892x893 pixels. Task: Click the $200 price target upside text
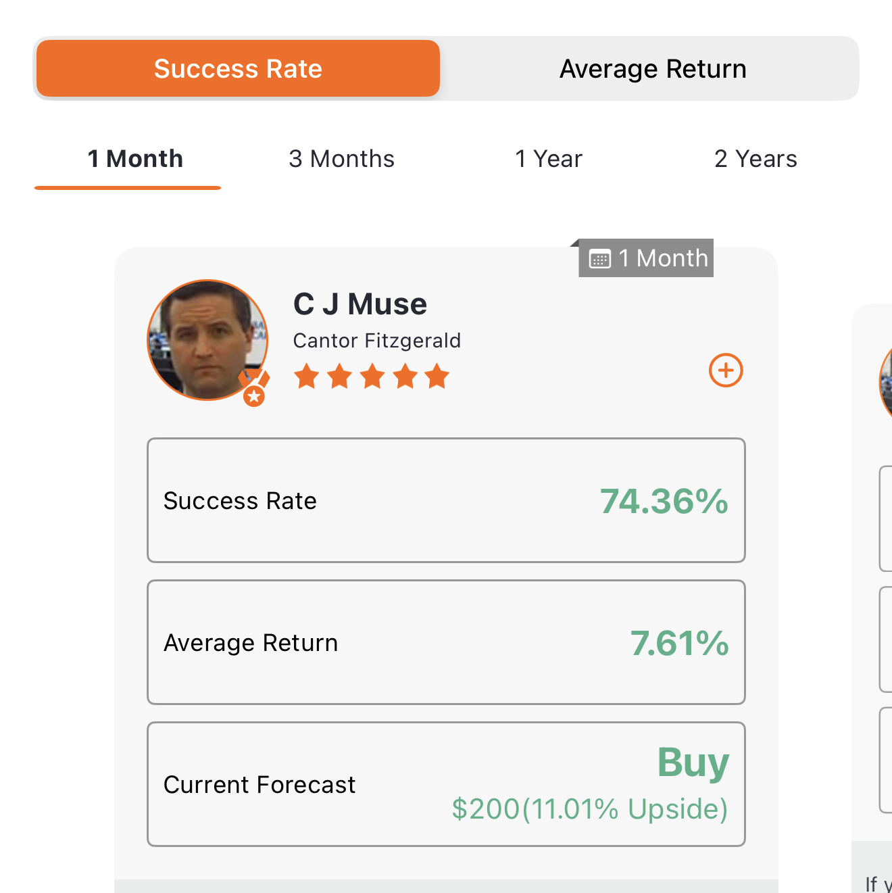pyautogui.click(x=590, y=808)
